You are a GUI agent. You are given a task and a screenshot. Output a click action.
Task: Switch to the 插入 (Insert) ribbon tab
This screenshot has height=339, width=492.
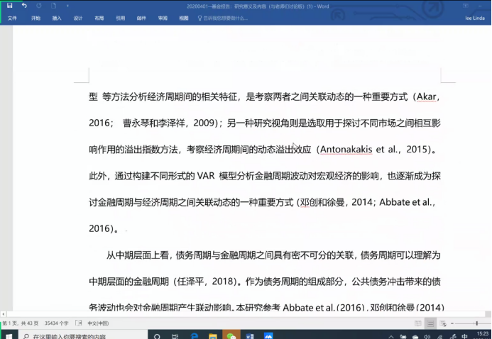tap(57, 18)
